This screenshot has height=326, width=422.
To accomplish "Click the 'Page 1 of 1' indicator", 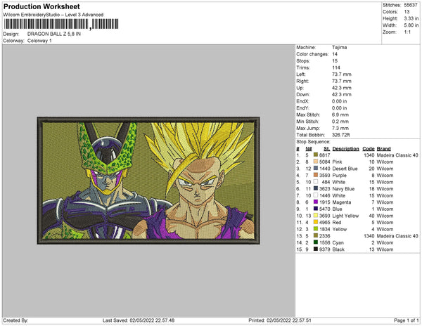I will [x=407, y=320].
